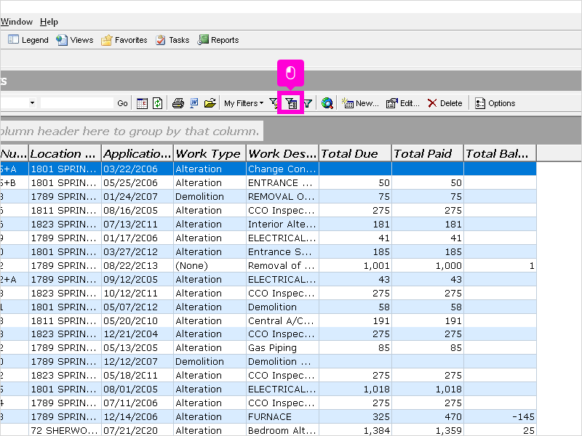Click the Total Due value 1,018
The width and height of the screenshot is (582, 436).
pos(355,389)
